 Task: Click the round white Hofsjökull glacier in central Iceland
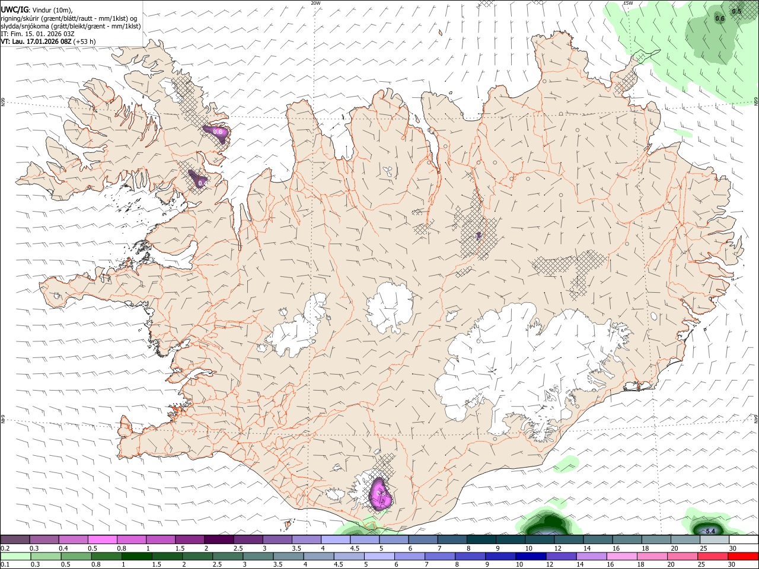pos(389,307)
